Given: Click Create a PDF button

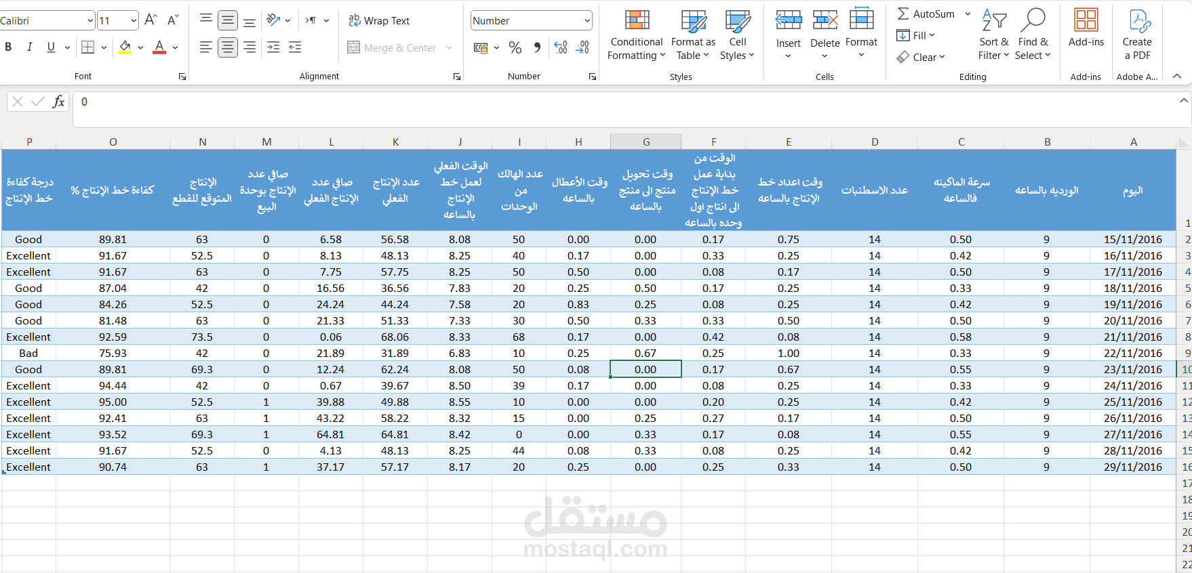Looking at the screenshot, I should [x=1137, y=35].
